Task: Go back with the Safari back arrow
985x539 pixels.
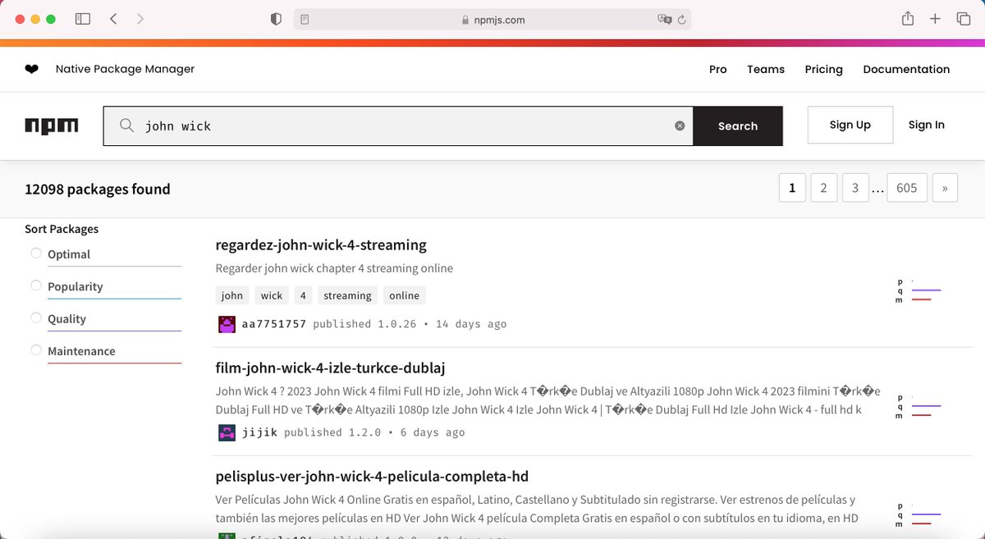Action: 113,19
